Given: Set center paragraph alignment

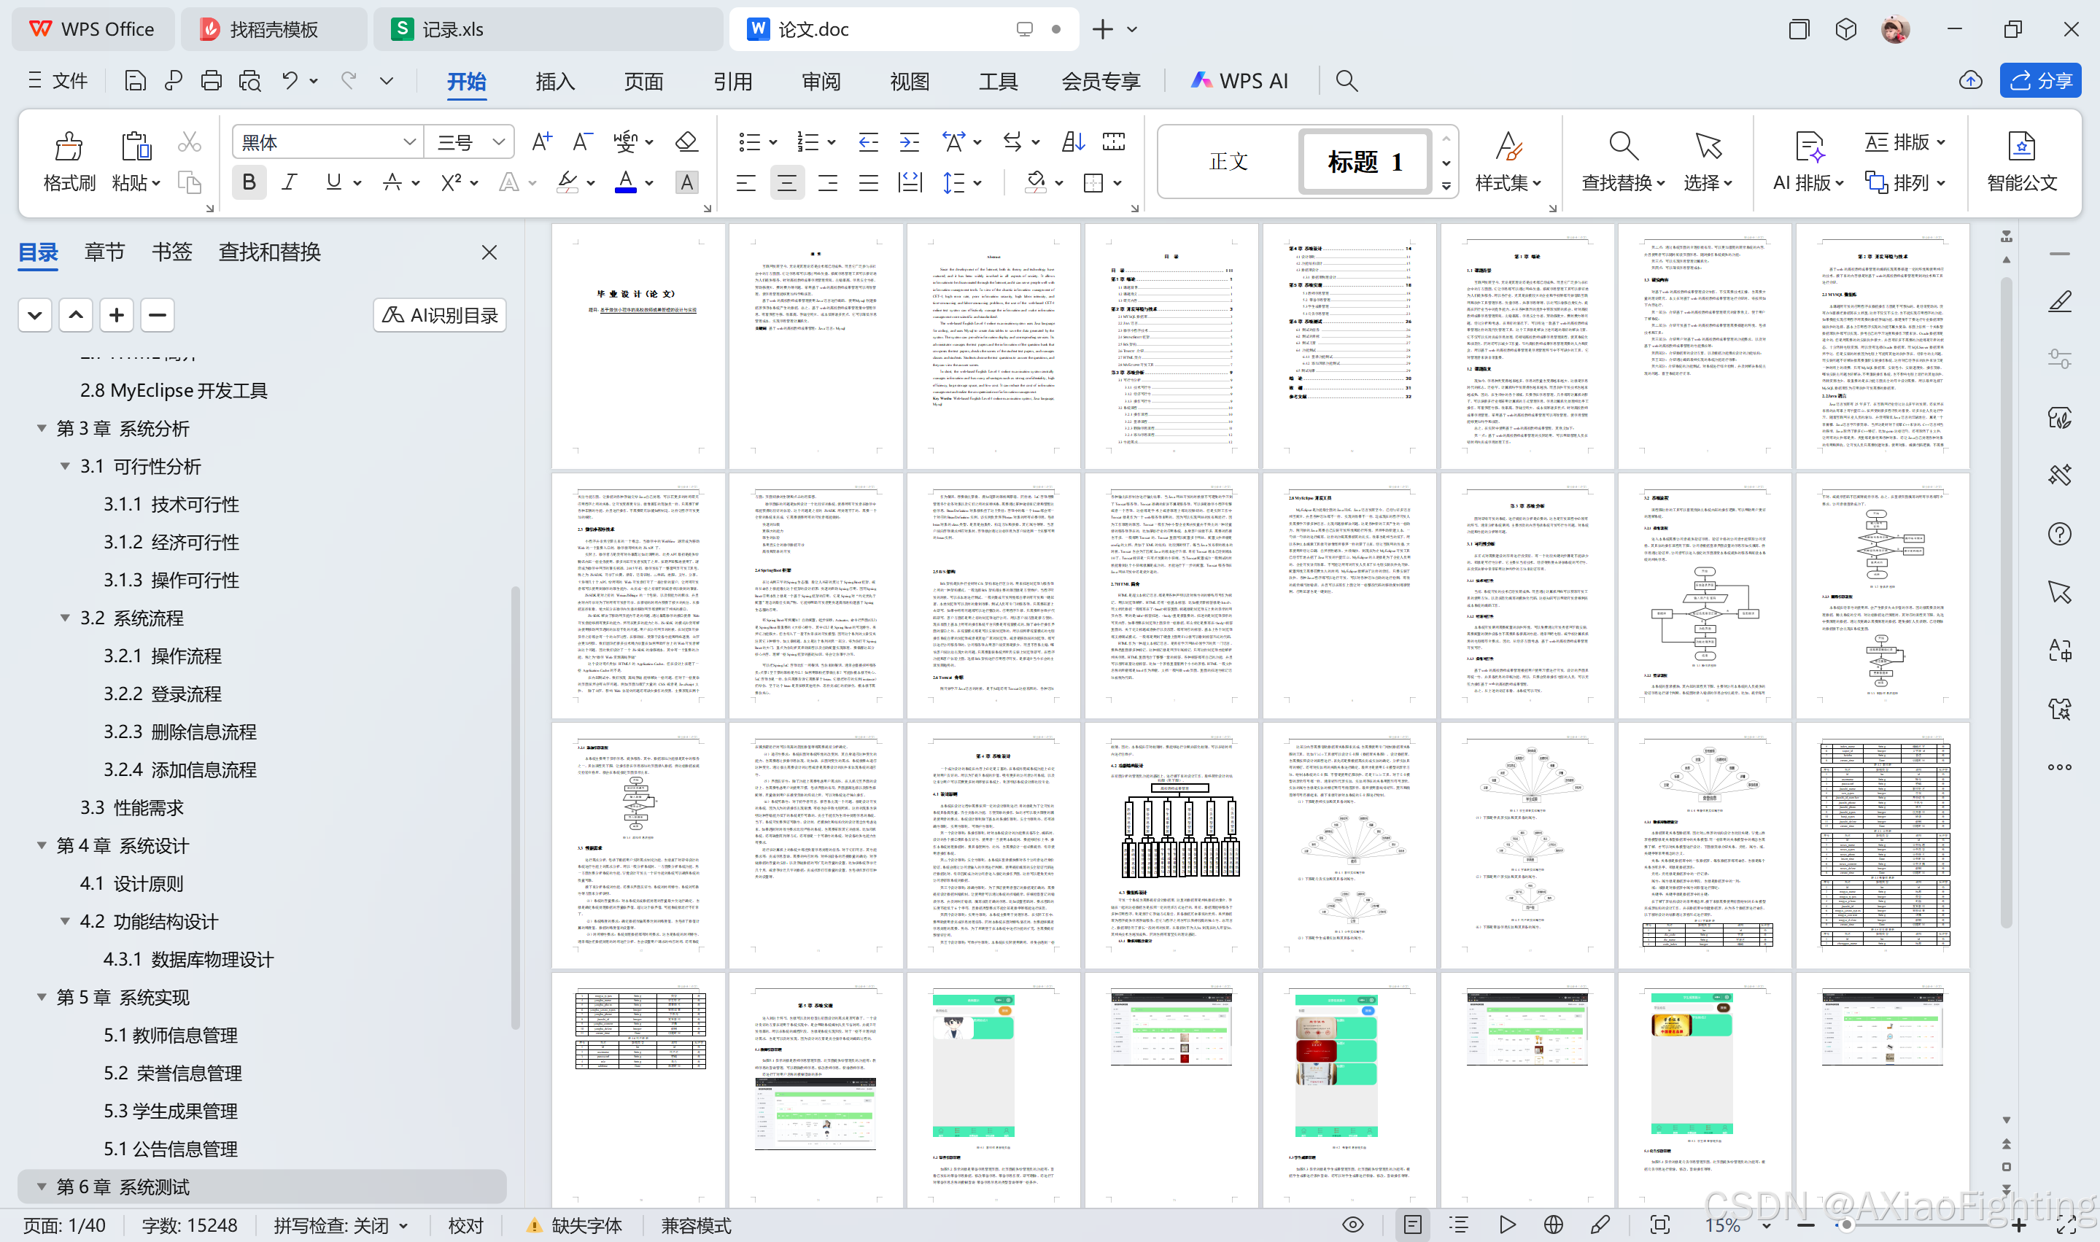Looking at the screenshot, I should click(786, 182).
